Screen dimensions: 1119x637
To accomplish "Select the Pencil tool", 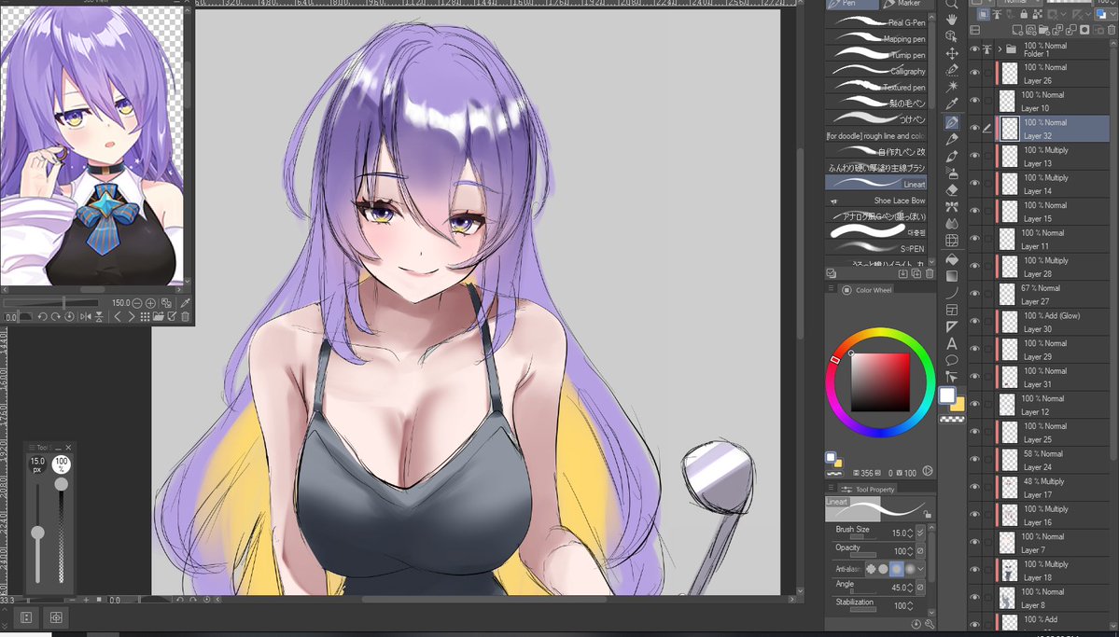I will 951,140.
